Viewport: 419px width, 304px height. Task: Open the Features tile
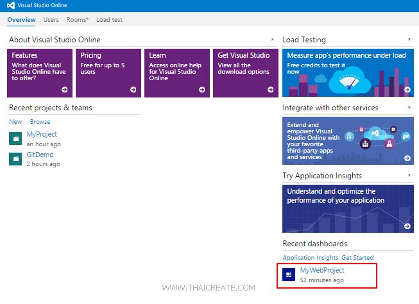click(40, 73)
